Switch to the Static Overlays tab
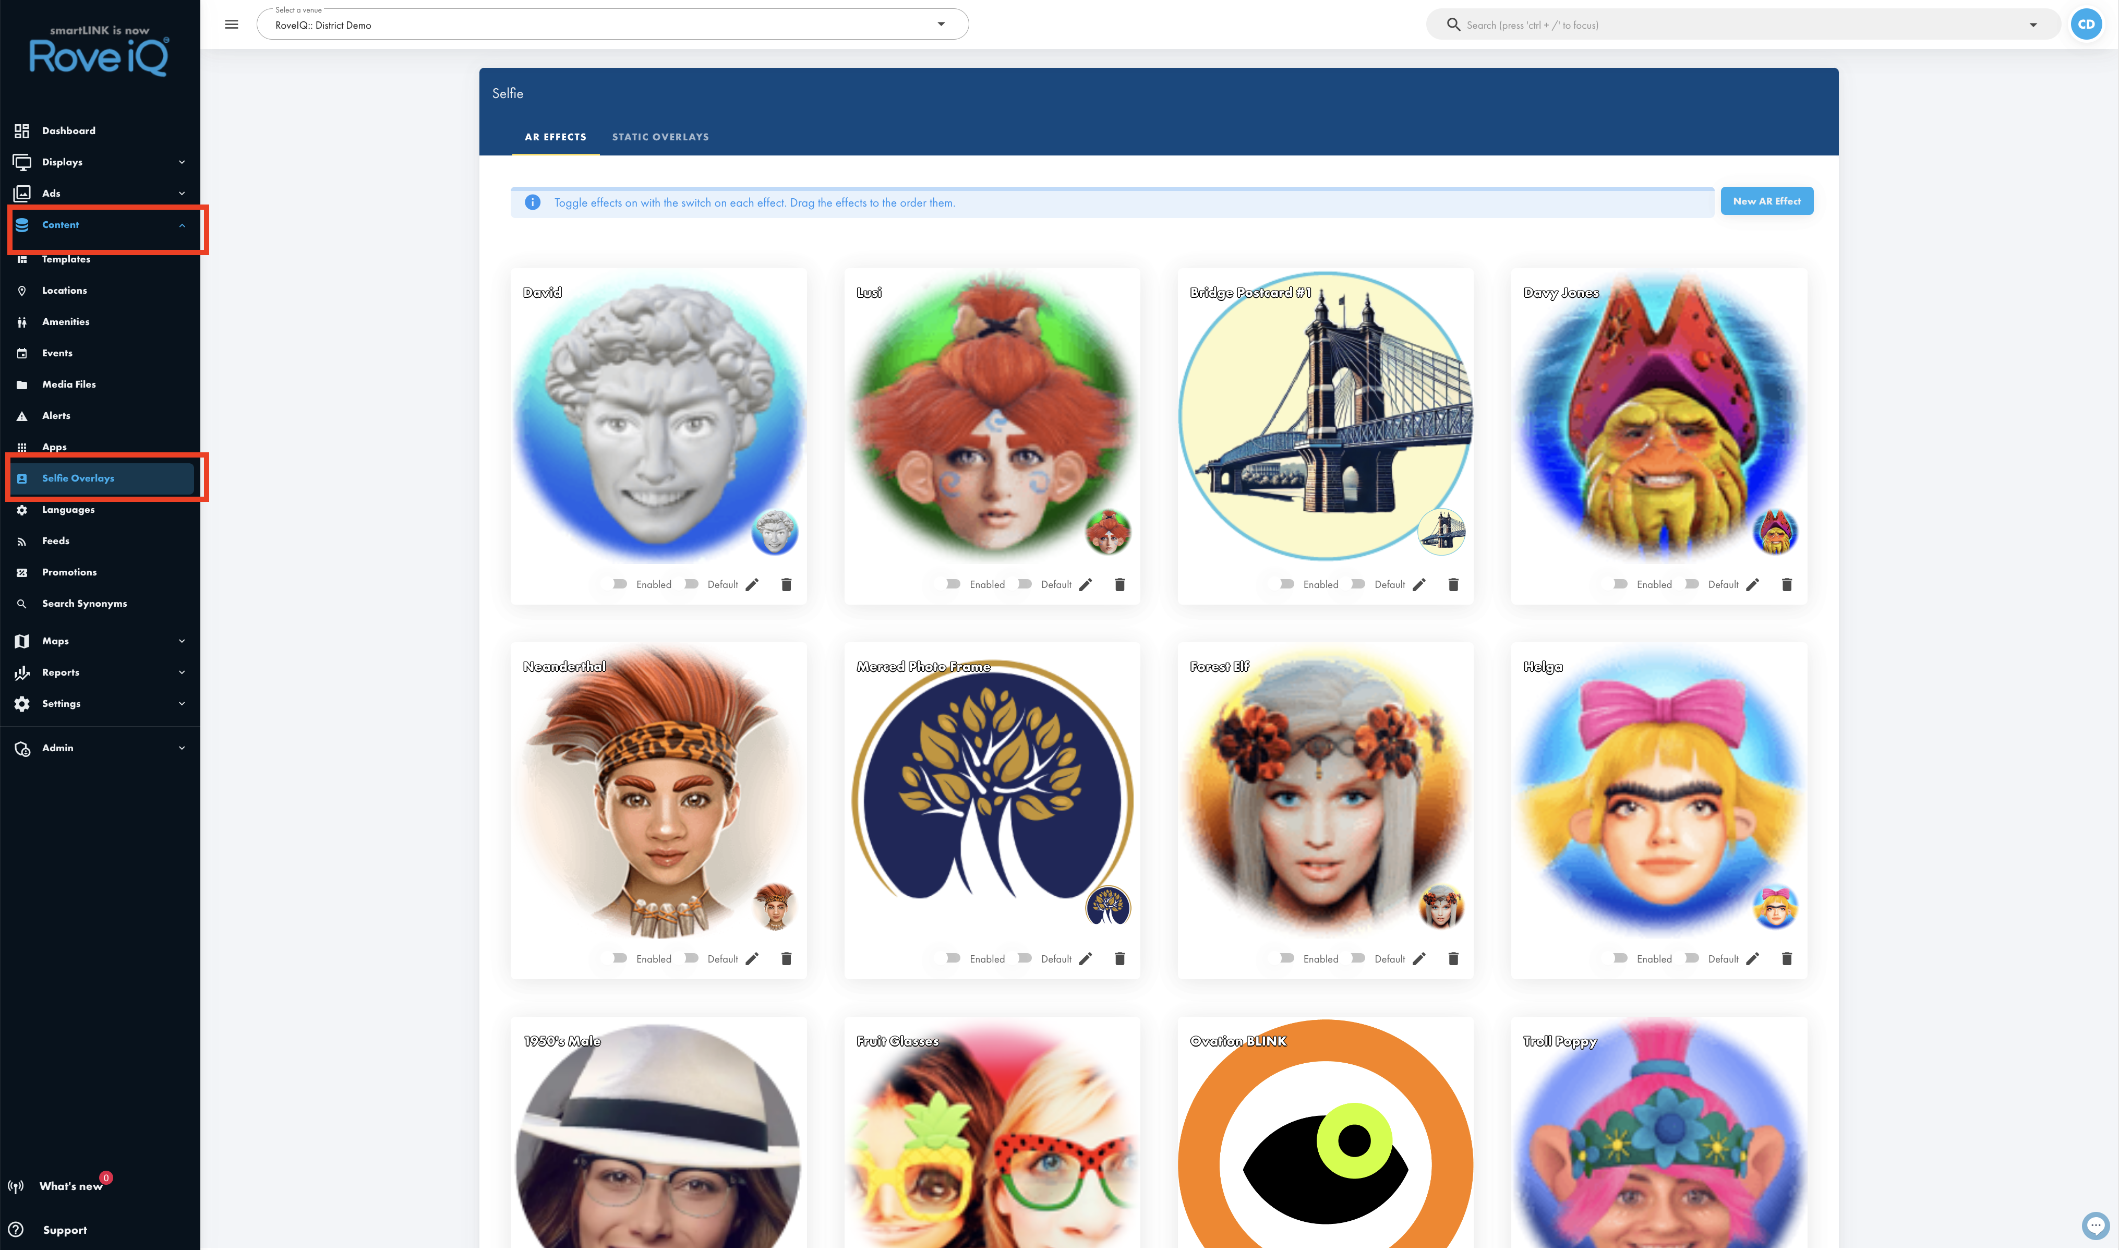 pos(660,137)
